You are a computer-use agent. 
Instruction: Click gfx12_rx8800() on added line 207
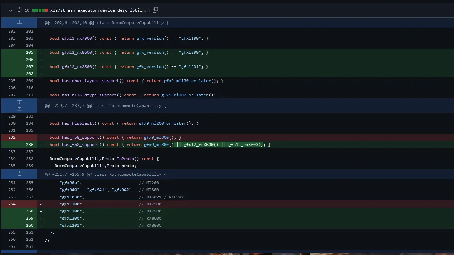point(79,67)
